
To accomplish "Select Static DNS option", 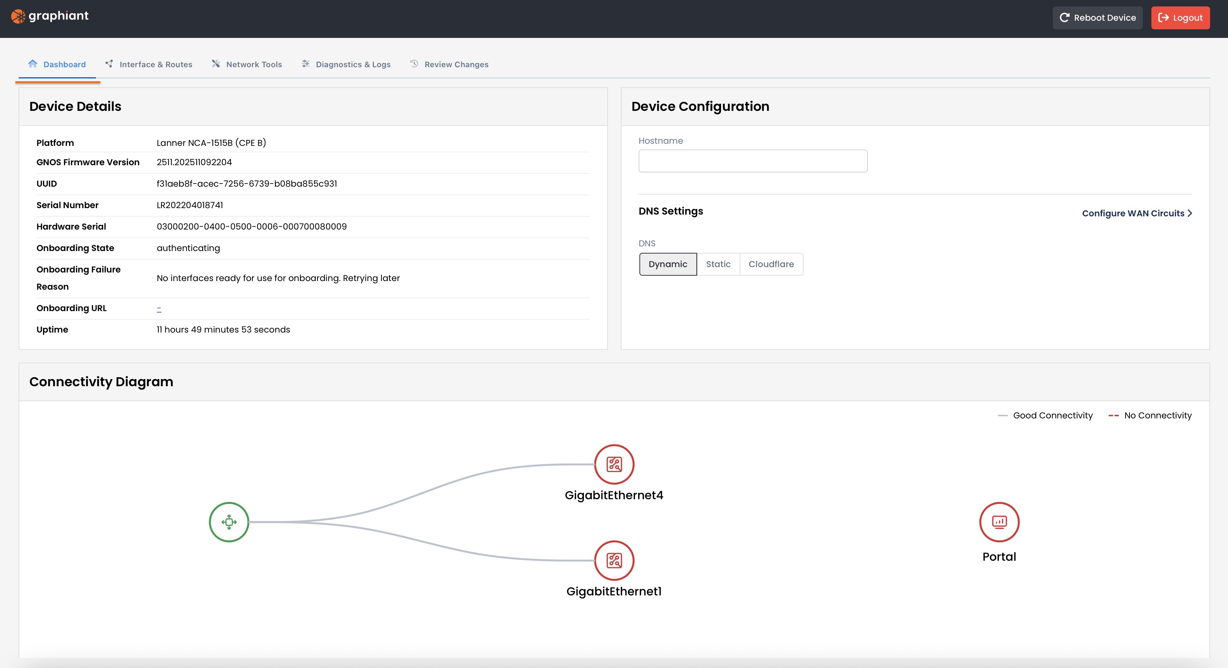I will tap(718, 264).
